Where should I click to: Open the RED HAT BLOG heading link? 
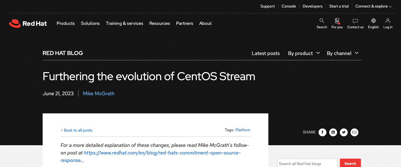click(x=63, y=53)
